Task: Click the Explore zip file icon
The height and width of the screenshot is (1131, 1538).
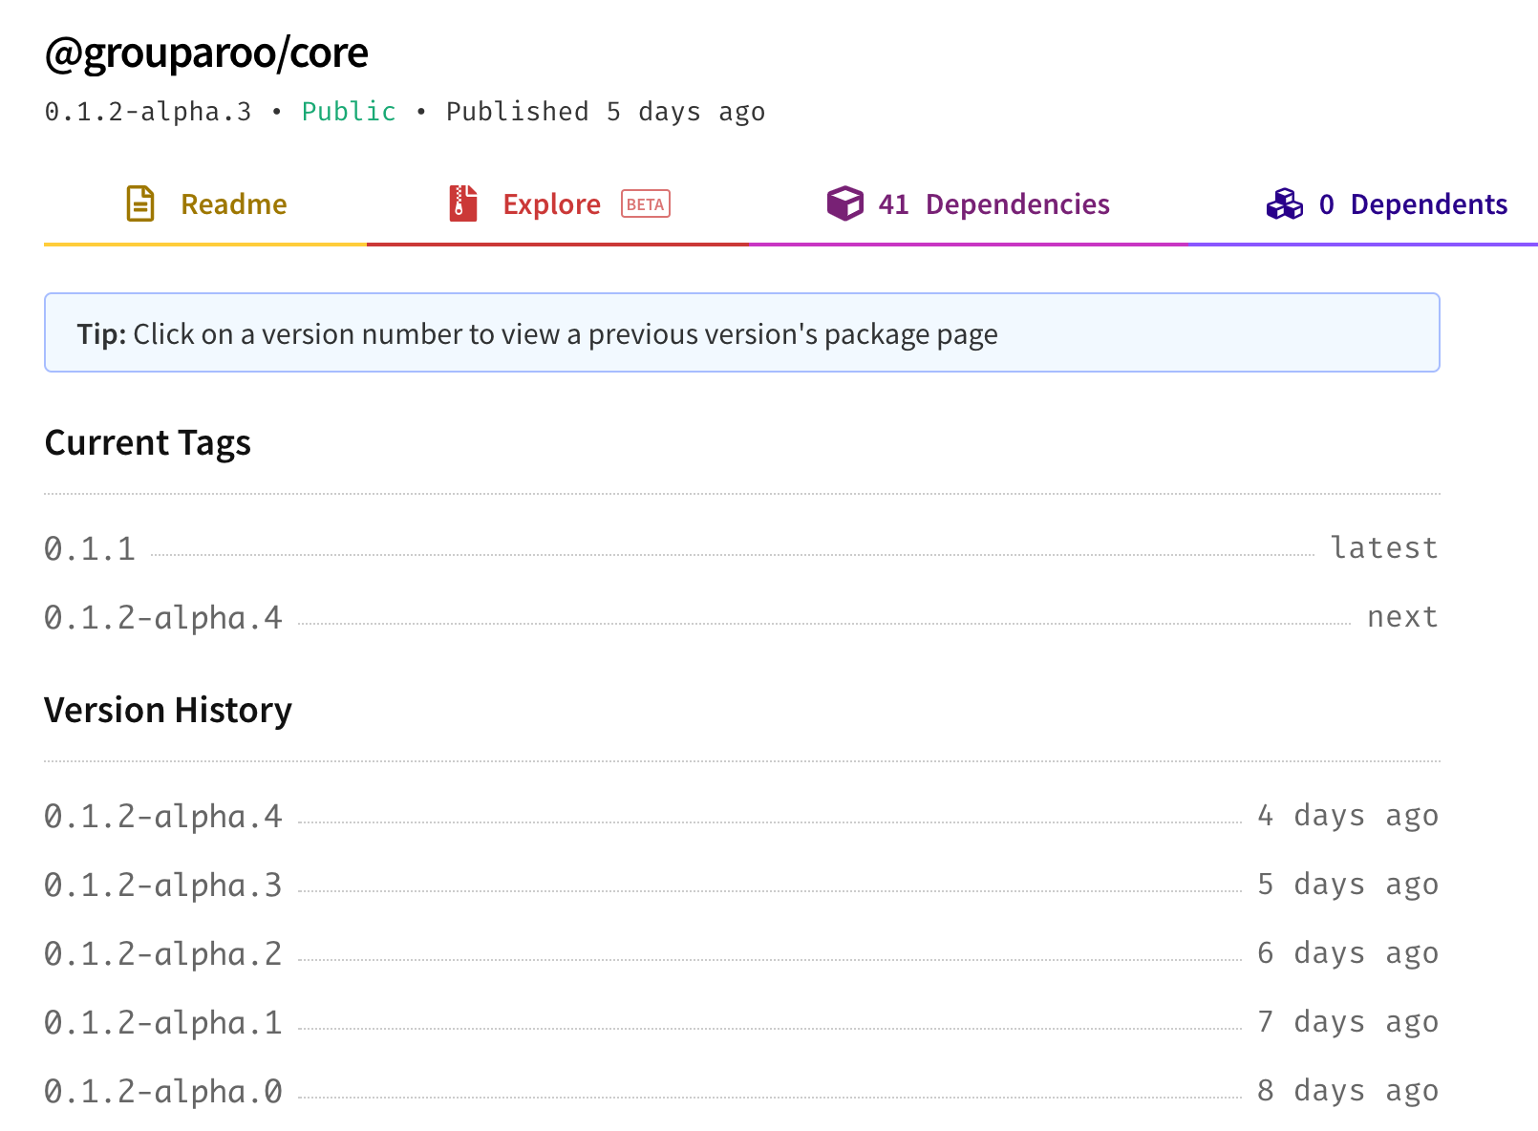Action: [x=463, y=203]
